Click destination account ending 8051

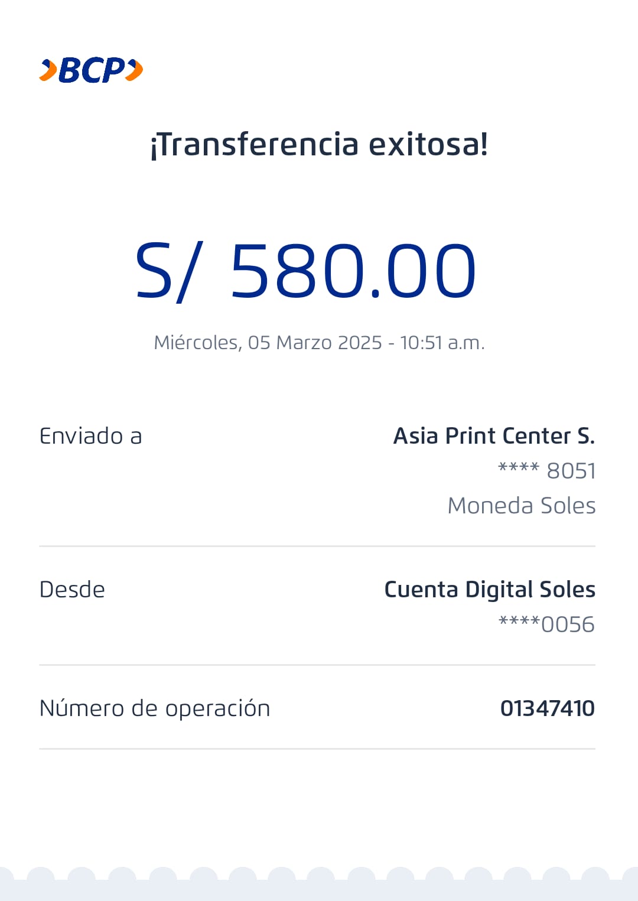(546, 471)
